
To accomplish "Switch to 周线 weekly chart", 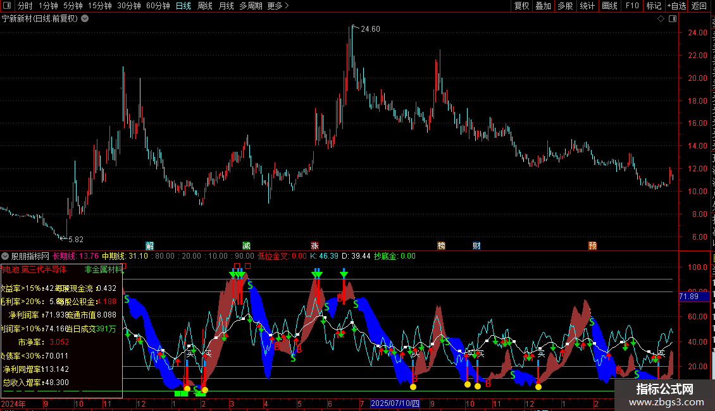I will (205, 6).
